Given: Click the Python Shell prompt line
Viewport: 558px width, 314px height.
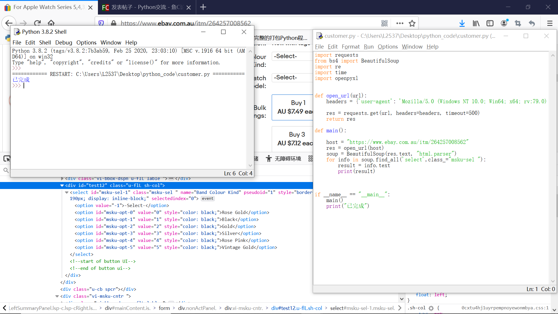Looking at the screenshot, I should coord(128,86).
